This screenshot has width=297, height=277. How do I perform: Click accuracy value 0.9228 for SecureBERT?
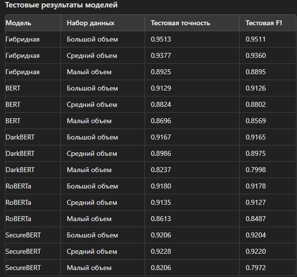[x=161, y=251]
